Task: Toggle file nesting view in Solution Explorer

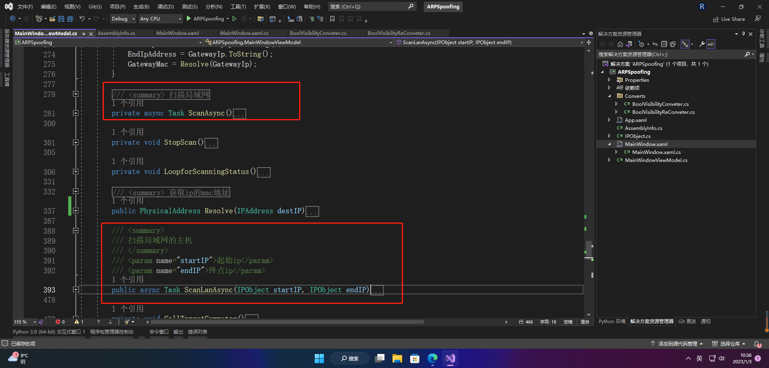Action: coord(685,44)
